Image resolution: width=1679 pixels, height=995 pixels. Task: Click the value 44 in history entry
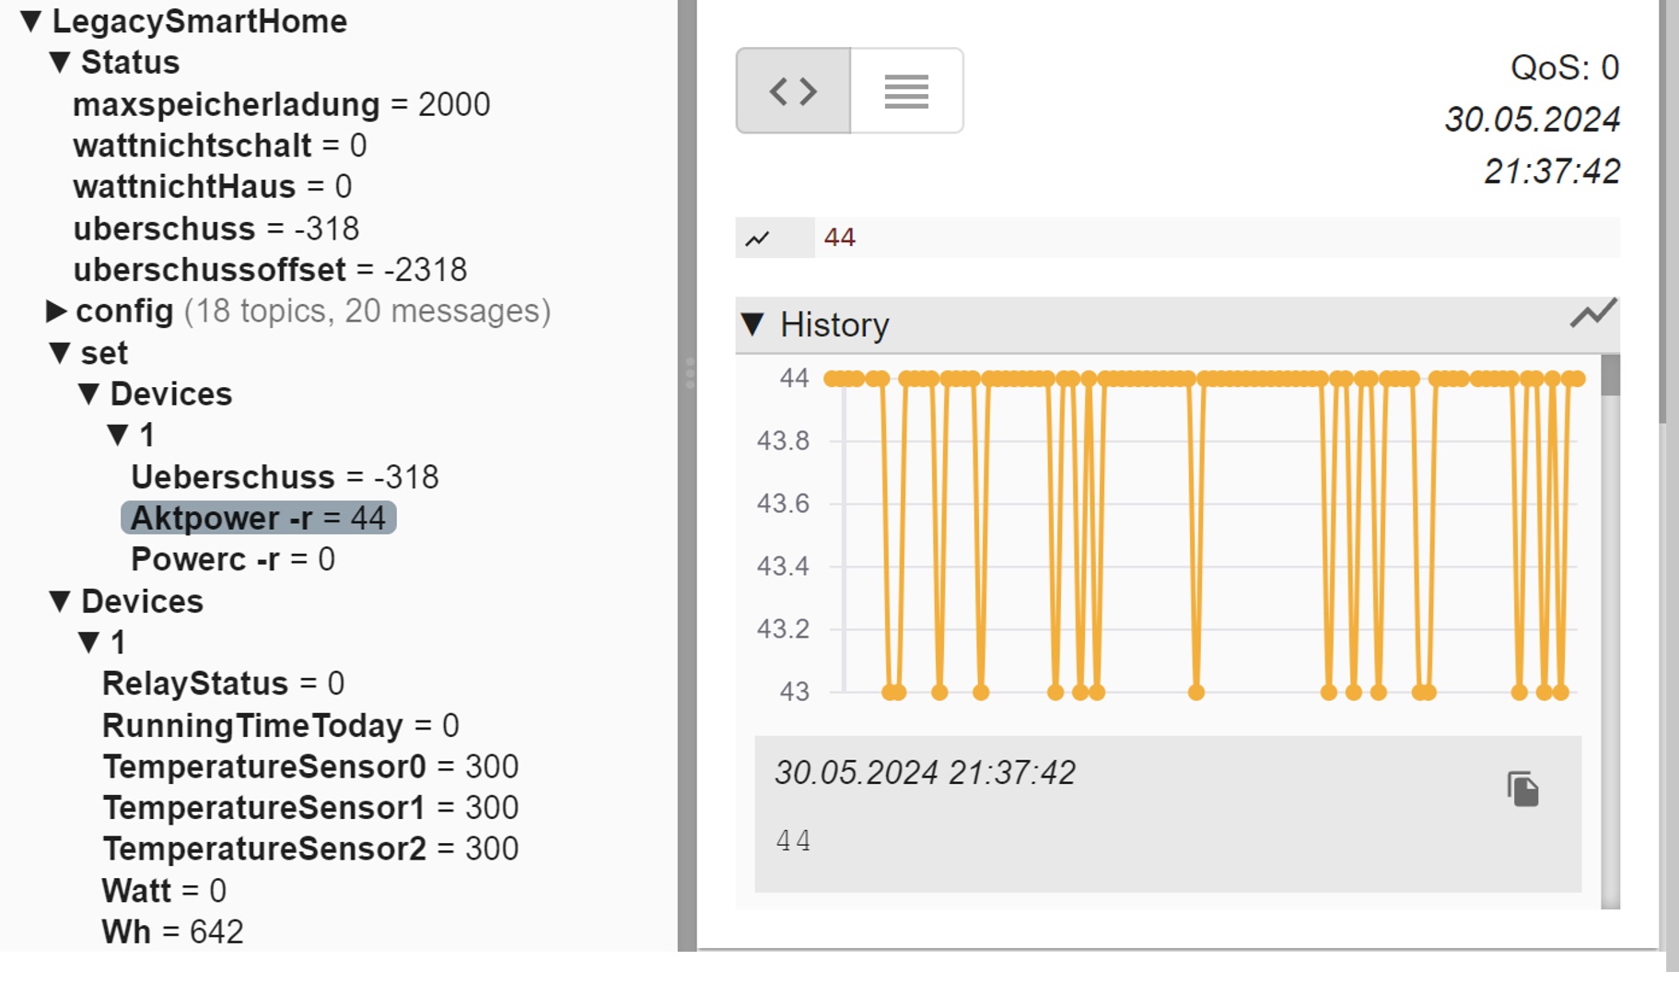coord(793,840)
